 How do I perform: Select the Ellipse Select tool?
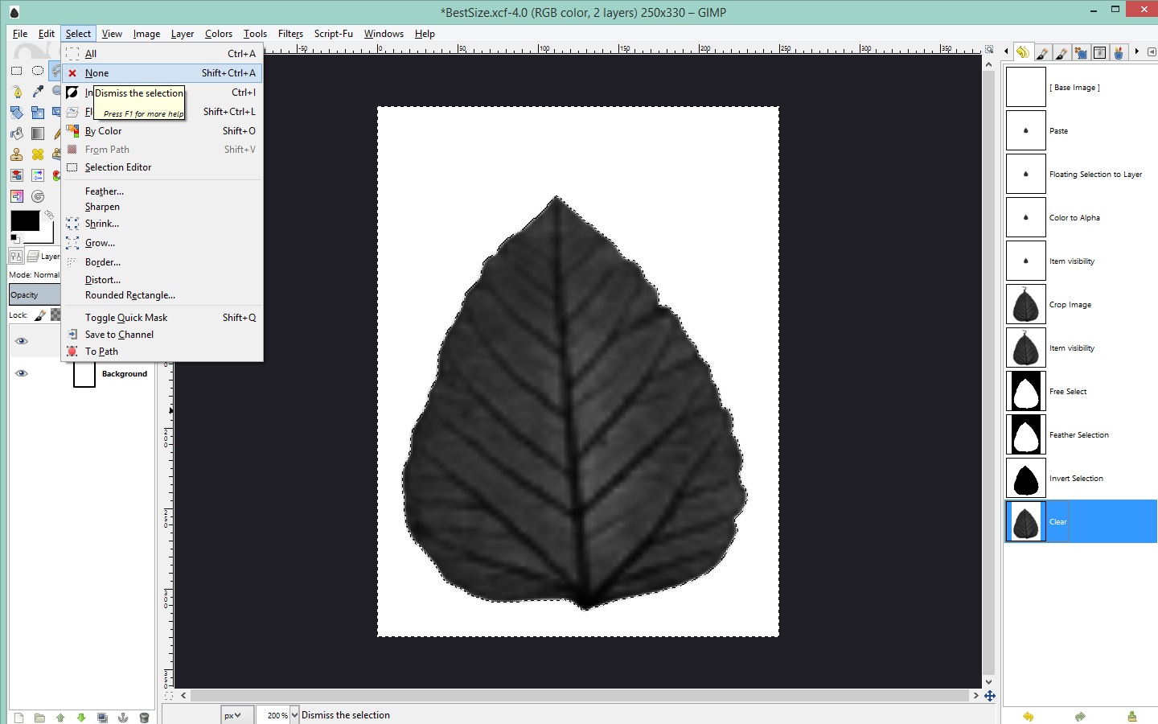(x=37, y=71)
